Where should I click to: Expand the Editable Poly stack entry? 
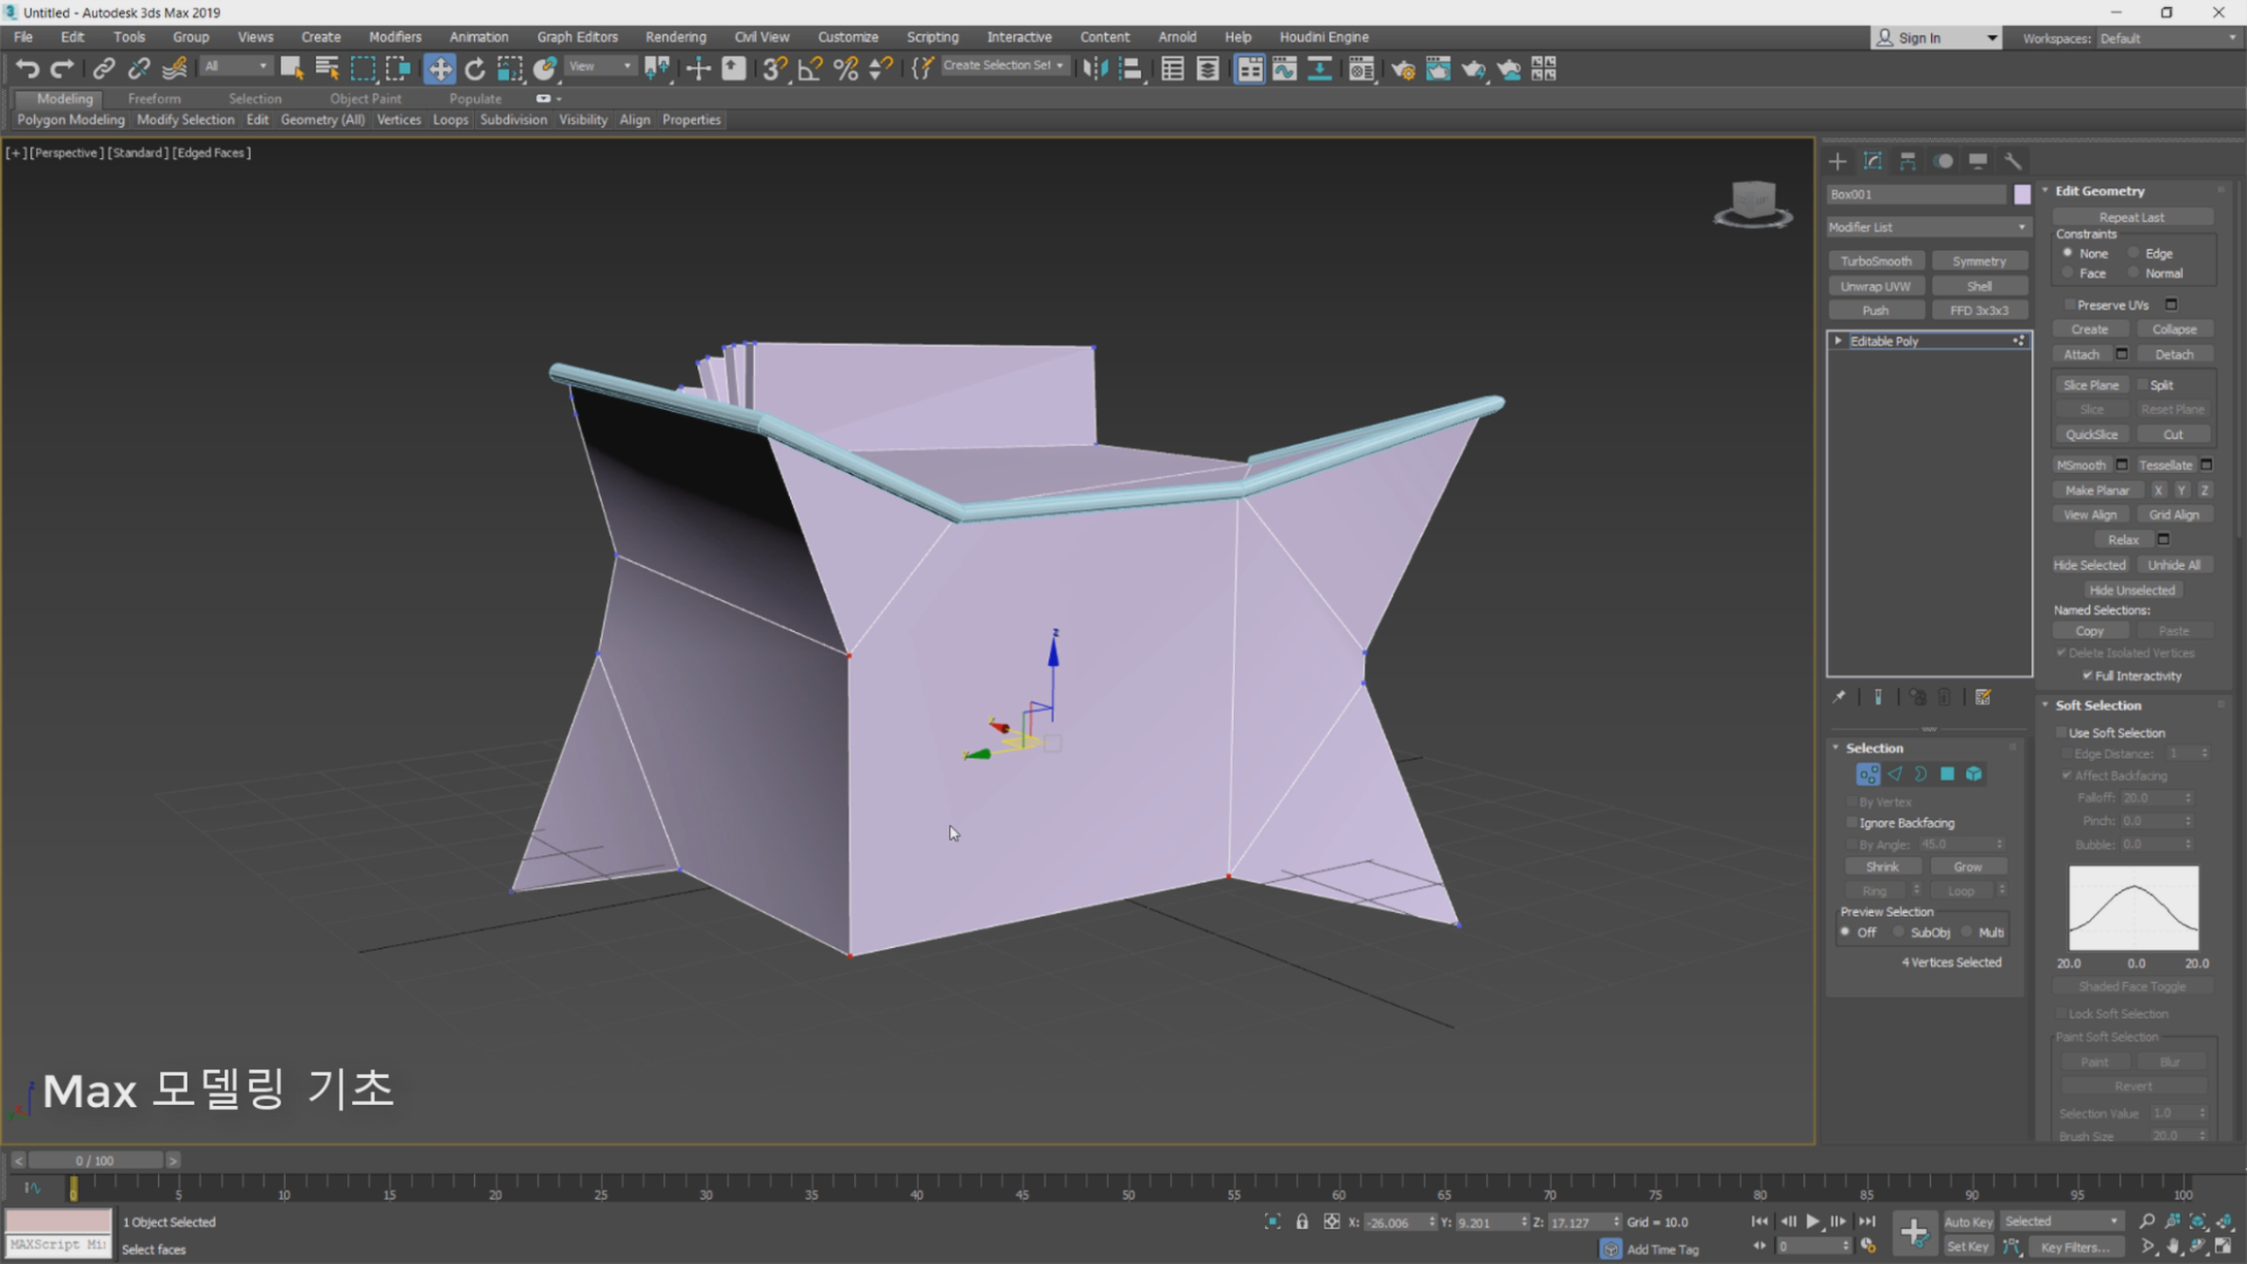pyautogui.click(x=1838, y=341)
